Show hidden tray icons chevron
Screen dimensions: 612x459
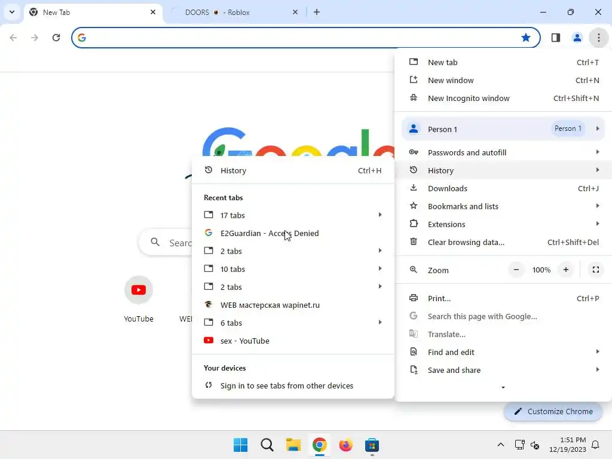pos(501,445)
